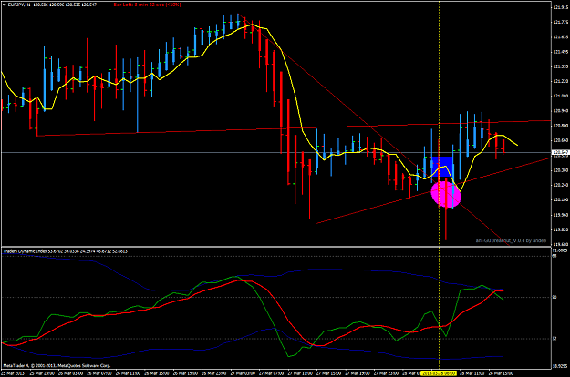Click the 120.940 price axis label
Viewport: 570px width, 377px height.
click(560, 111)
